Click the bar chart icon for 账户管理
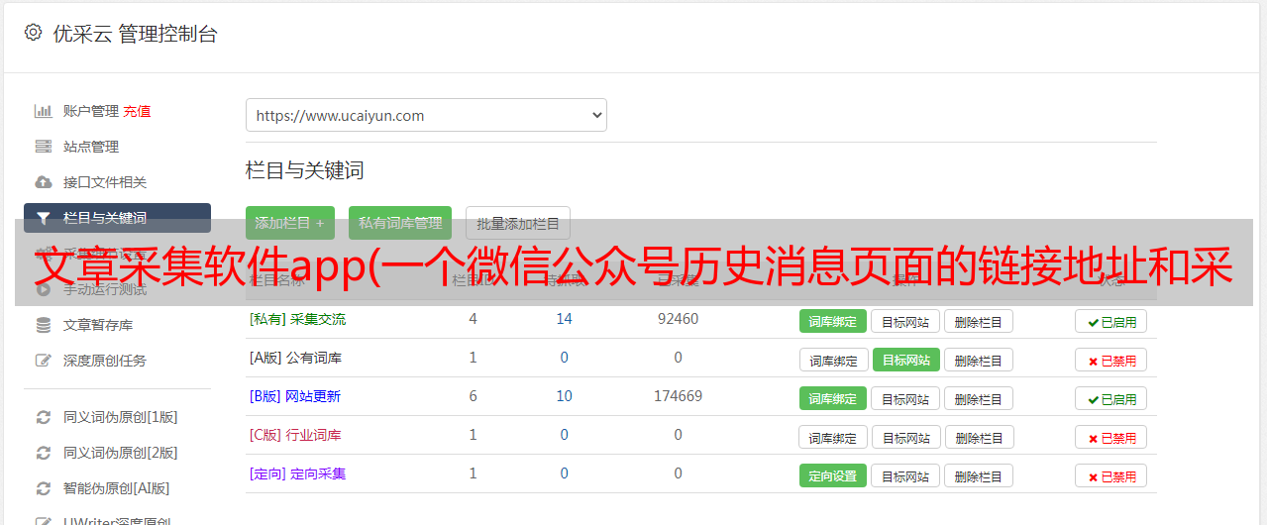This screenshot has width=1267, height=525. point(43,111)
